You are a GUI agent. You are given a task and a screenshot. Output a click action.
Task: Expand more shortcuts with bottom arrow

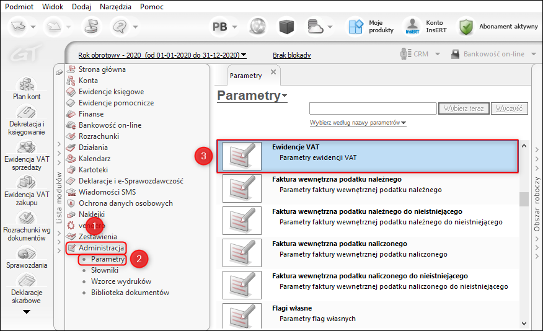tap(27, 312)
